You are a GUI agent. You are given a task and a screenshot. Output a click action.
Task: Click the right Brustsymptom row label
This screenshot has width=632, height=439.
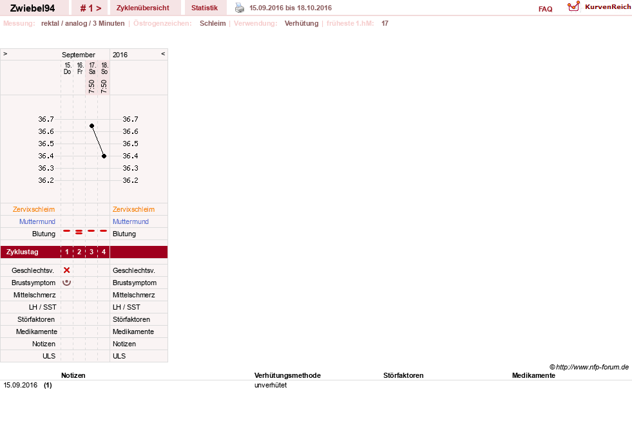(135, 283)
